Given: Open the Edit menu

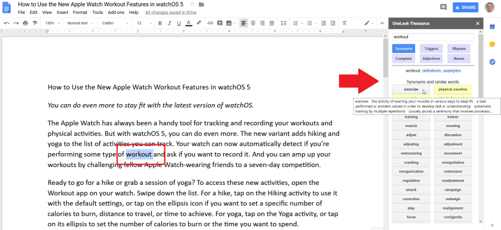Looking at the screenshot, I should click(x=34, y=13).
